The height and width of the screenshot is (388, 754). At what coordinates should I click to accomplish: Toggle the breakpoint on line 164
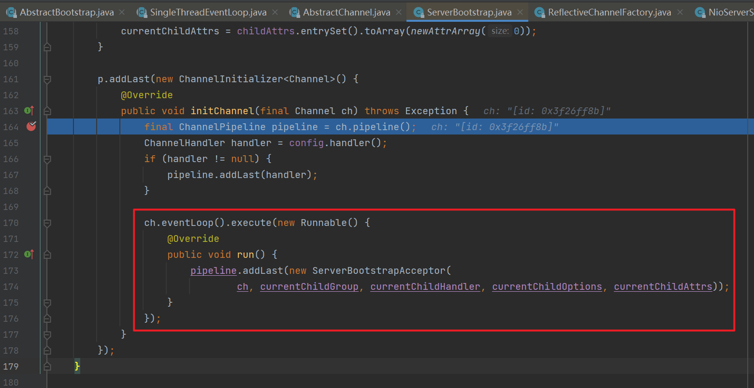point(31,127)
